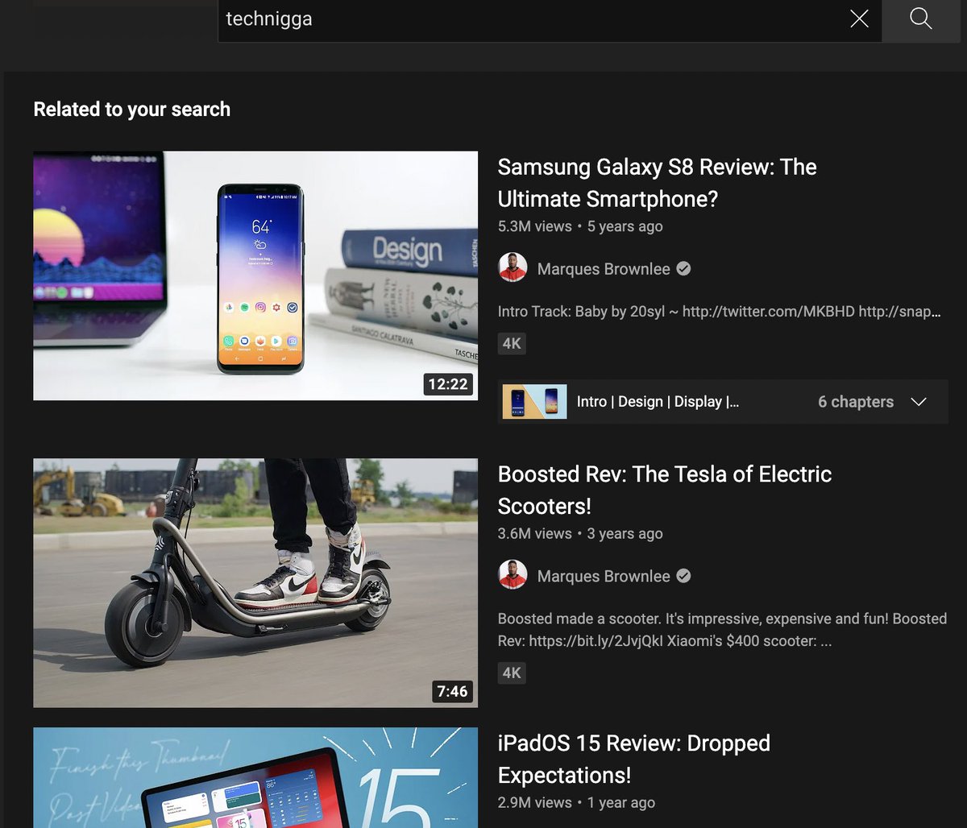Open the Marques Brownlee channel name under the Galaxy S8 video

pyautogui.click(x=604, y=269)
